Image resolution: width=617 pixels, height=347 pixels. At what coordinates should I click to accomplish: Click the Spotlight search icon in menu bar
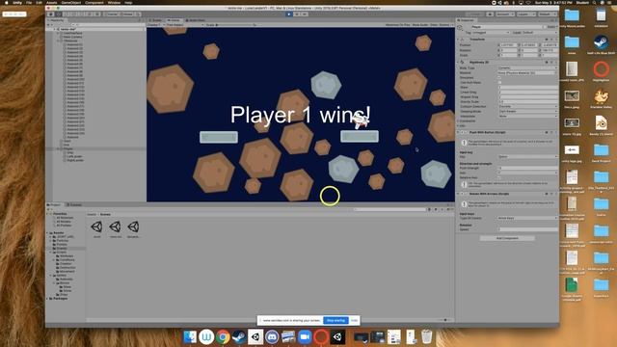(x=595, y=2)
